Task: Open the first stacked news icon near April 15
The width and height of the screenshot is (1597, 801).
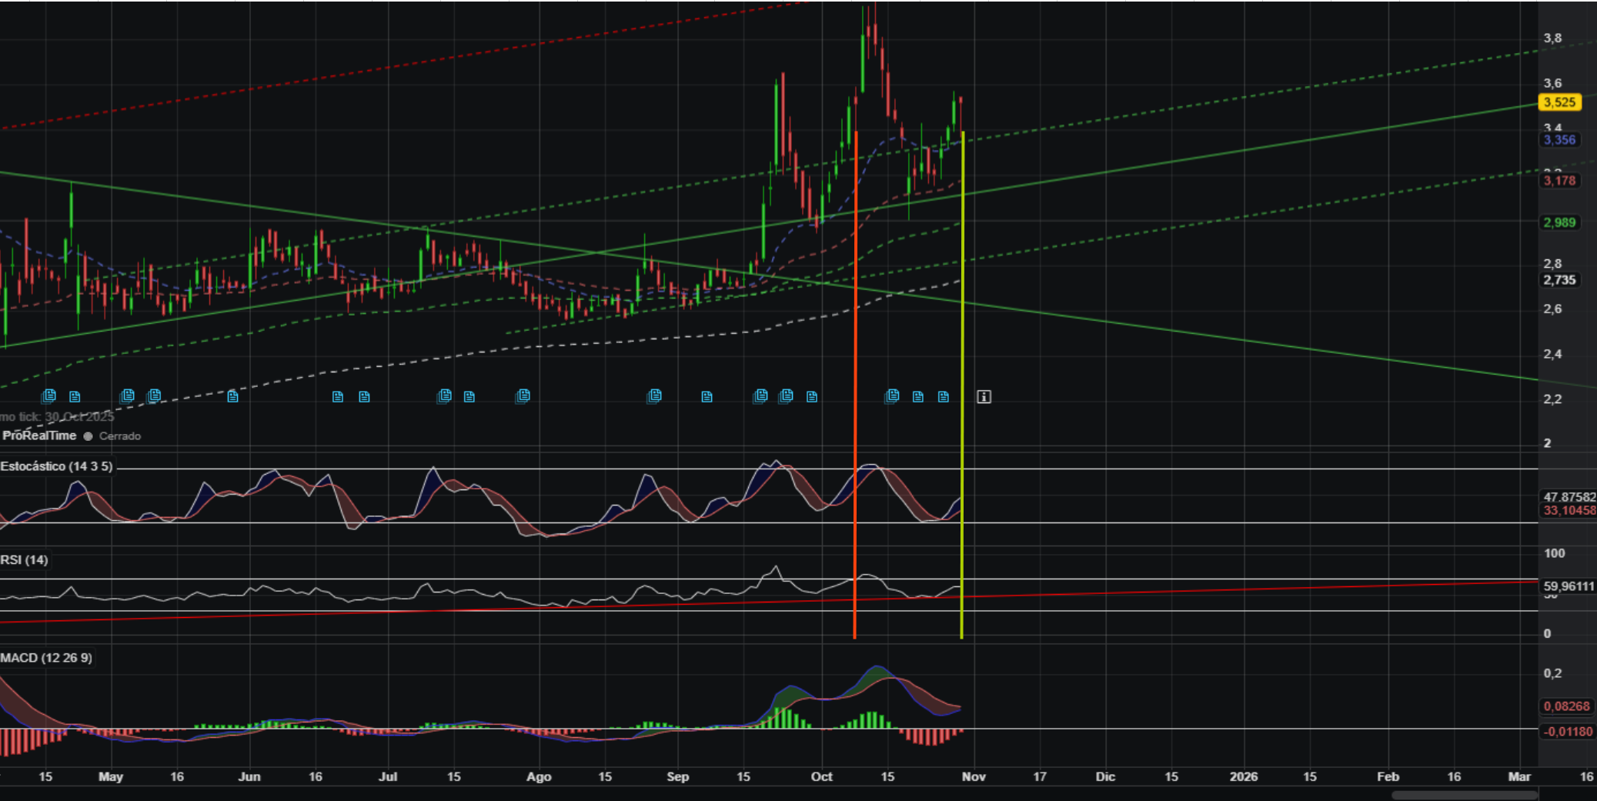Action: [x=49, y=396]
